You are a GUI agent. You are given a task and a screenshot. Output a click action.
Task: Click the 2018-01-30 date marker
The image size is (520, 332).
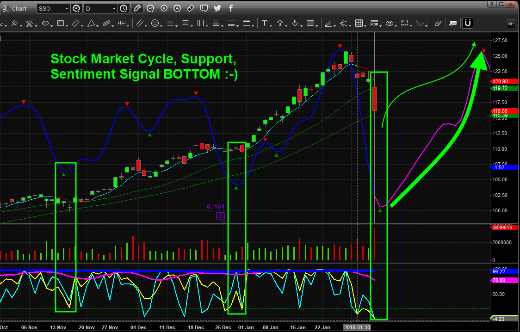point(357,327)
